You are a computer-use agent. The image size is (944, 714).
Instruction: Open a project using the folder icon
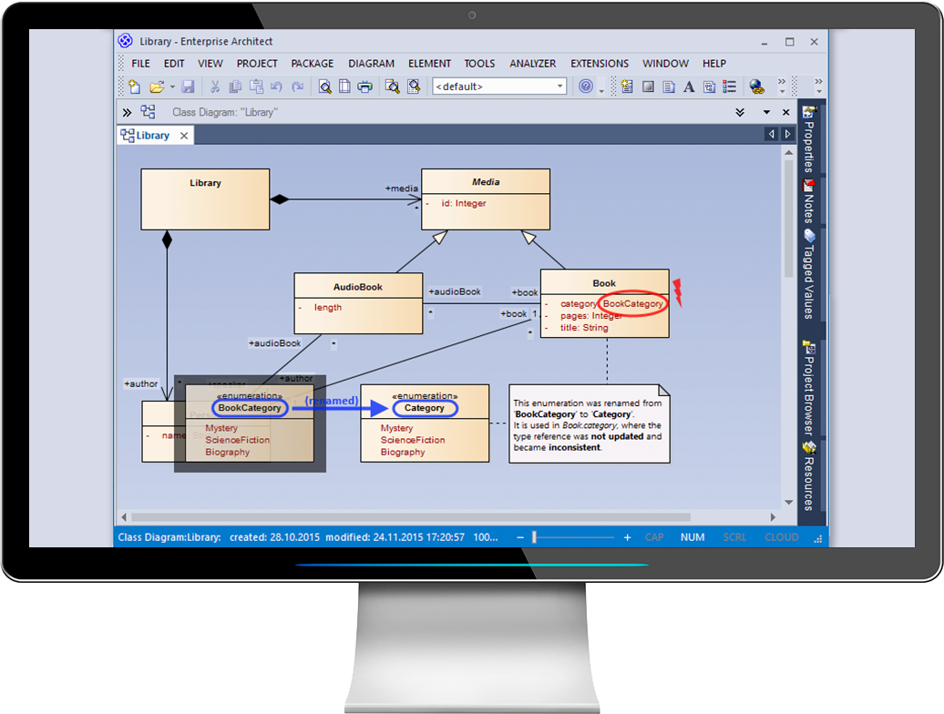(157, 87)
